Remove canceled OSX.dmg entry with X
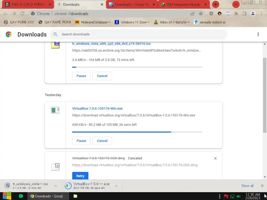The width and height of the screenshot is (267, 200). coord(215,158)
